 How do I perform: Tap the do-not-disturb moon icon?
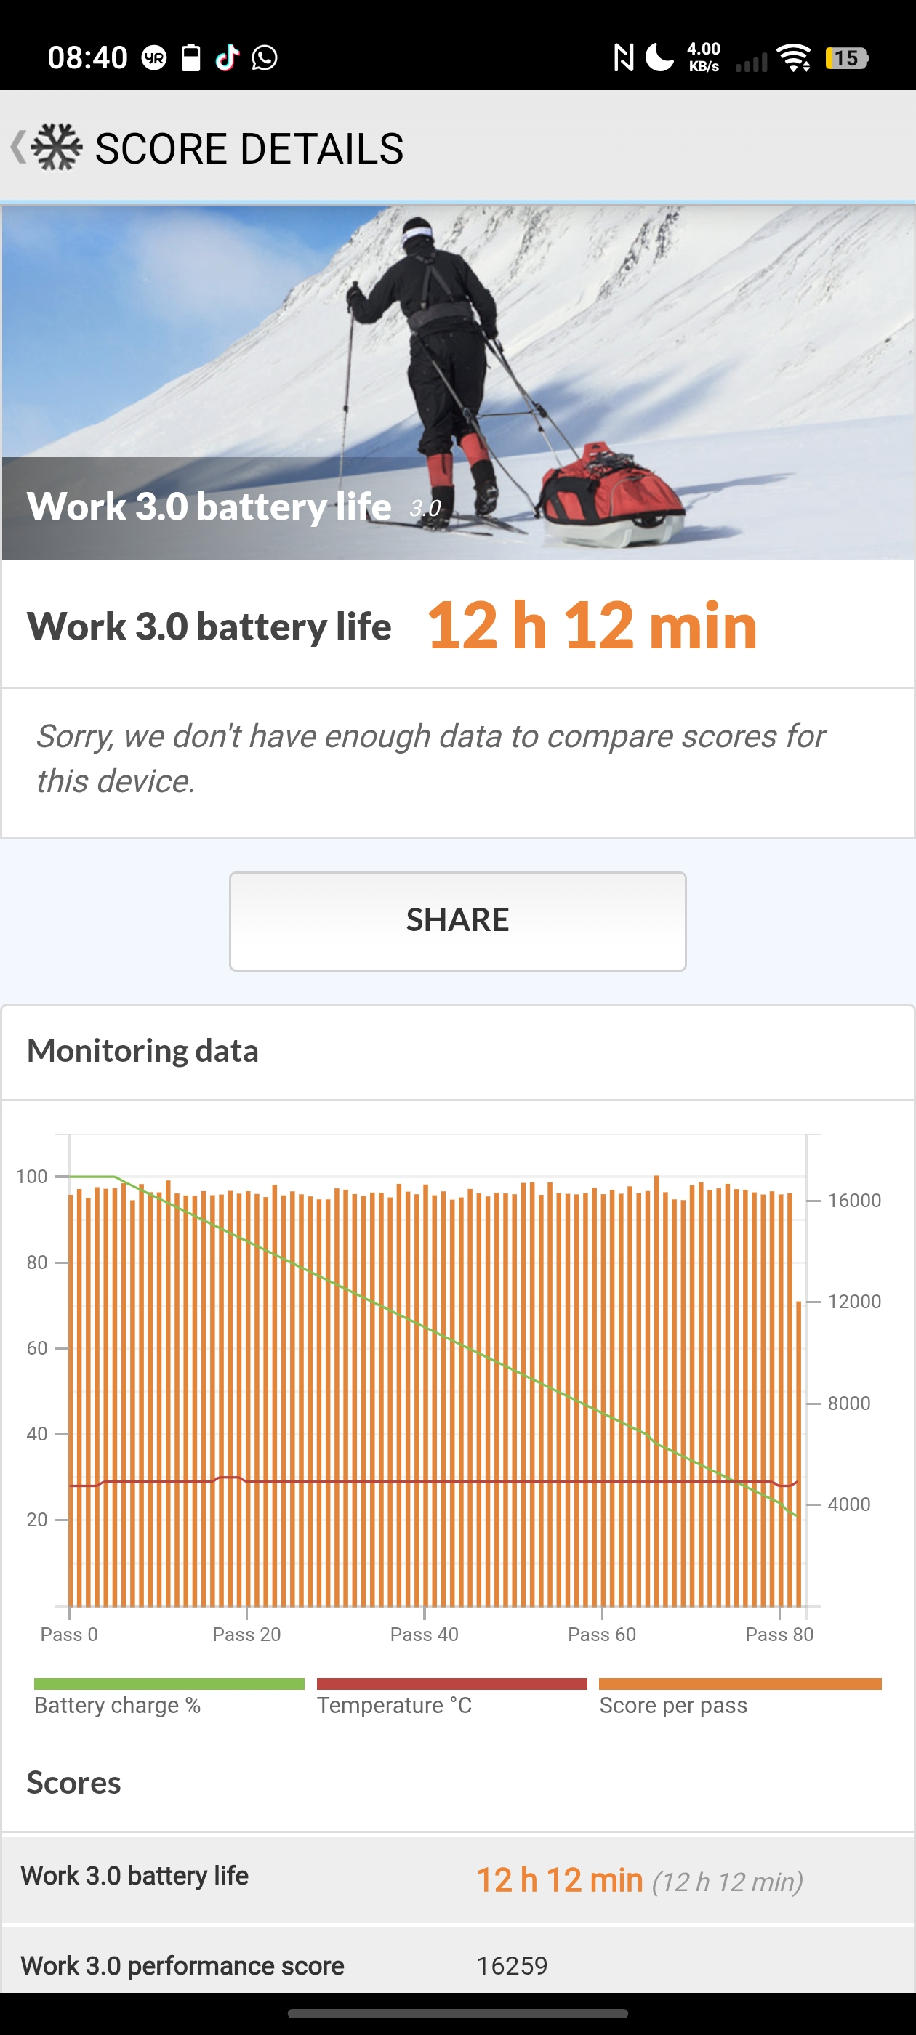click(x=660, y=57)
